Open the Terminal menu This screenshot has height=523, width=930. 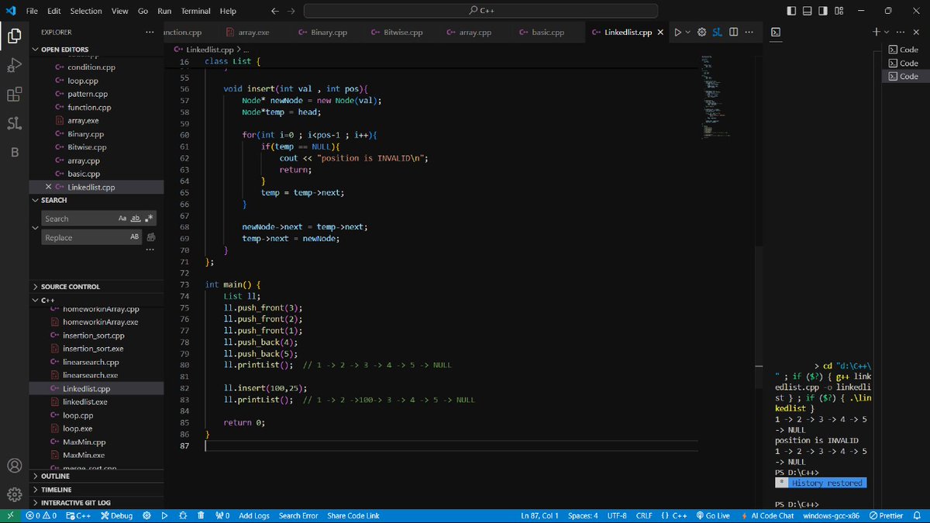(x=195, y=11)
